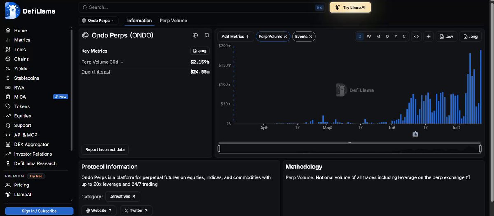
Task: Open the Website link
Action: click(x=99, y=211)
